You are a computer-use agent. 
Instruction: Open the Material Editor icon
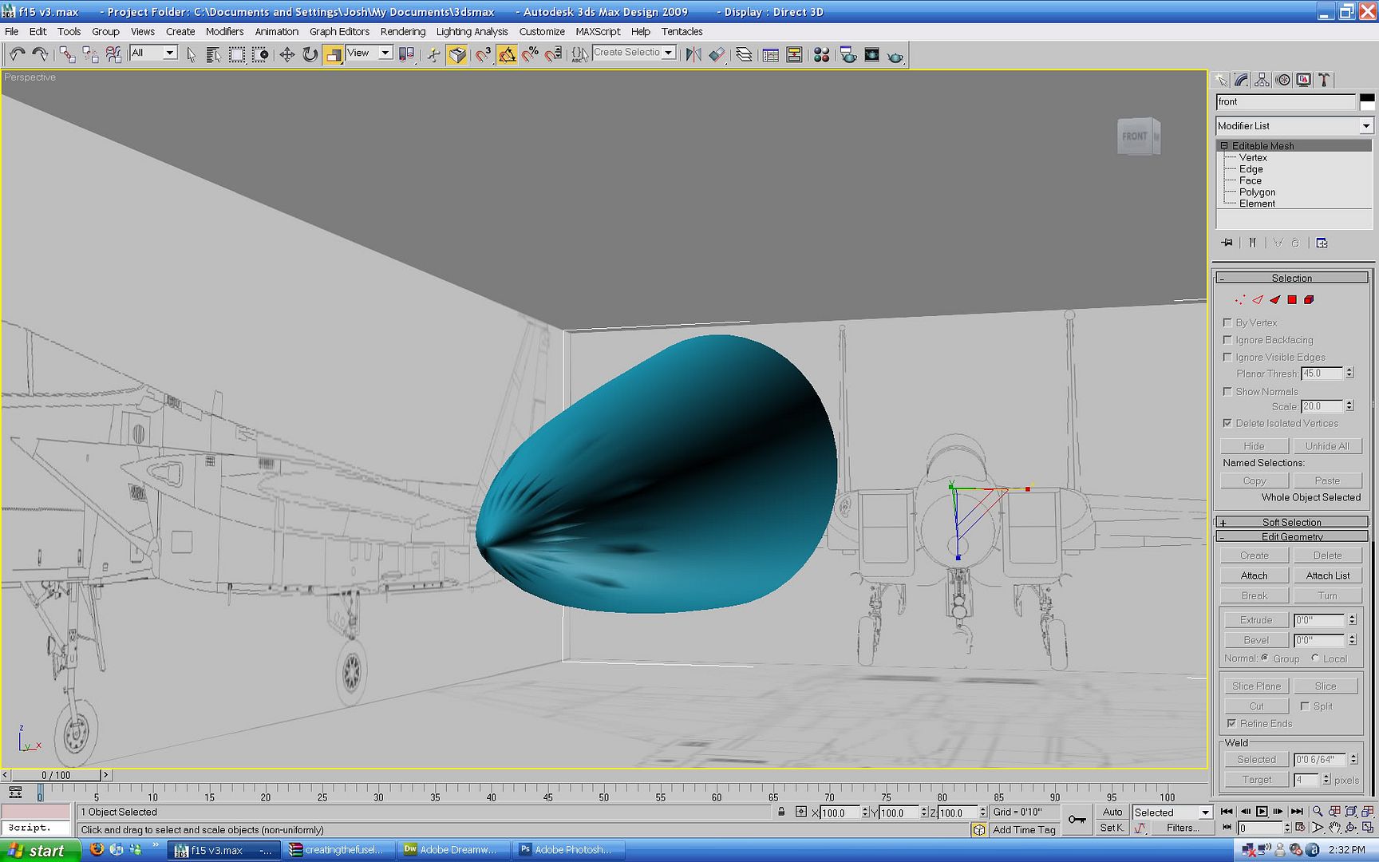(821, 55)
